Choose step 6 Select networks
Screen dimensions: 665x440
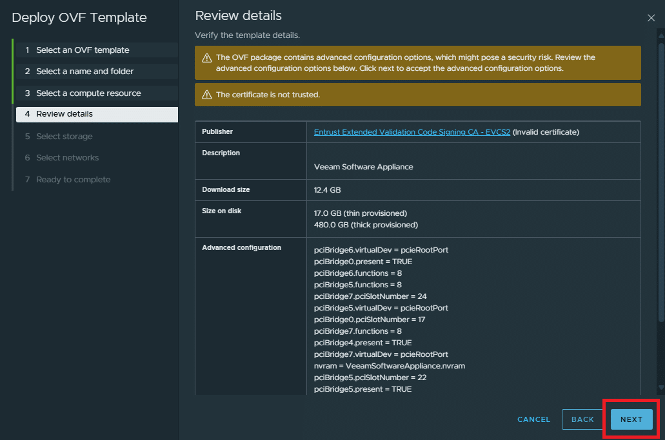tap(67, 158)
